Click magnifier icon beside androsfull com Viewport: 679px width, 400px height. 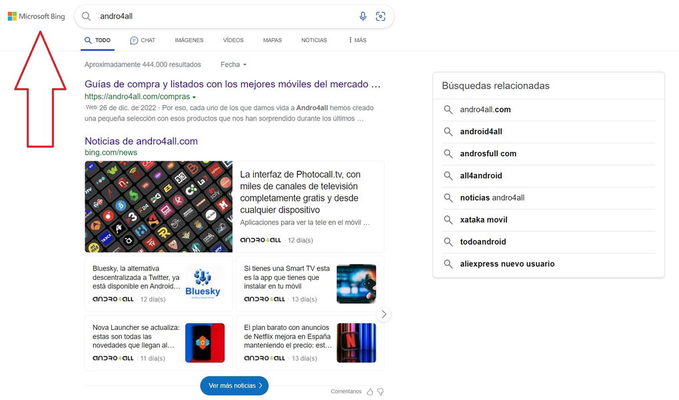[x=448, y=154]
